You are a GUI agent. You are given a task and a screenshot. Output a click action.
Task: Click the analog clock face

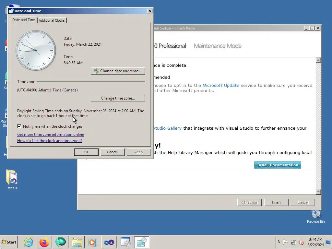coord(36,50)
